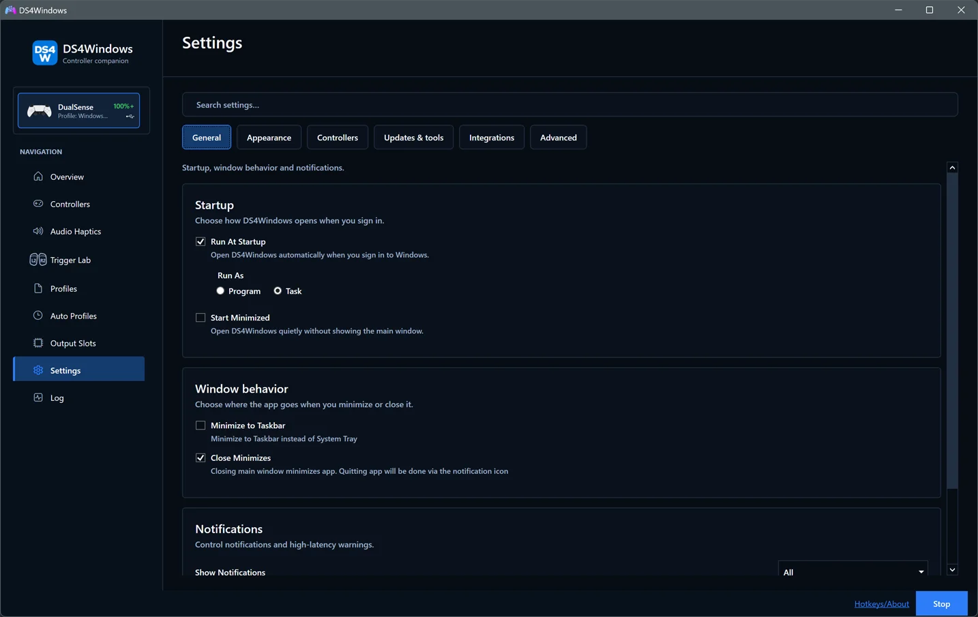978x617 pixels.
Task: Click the Profiles document icon
Action: click(38, 288)
